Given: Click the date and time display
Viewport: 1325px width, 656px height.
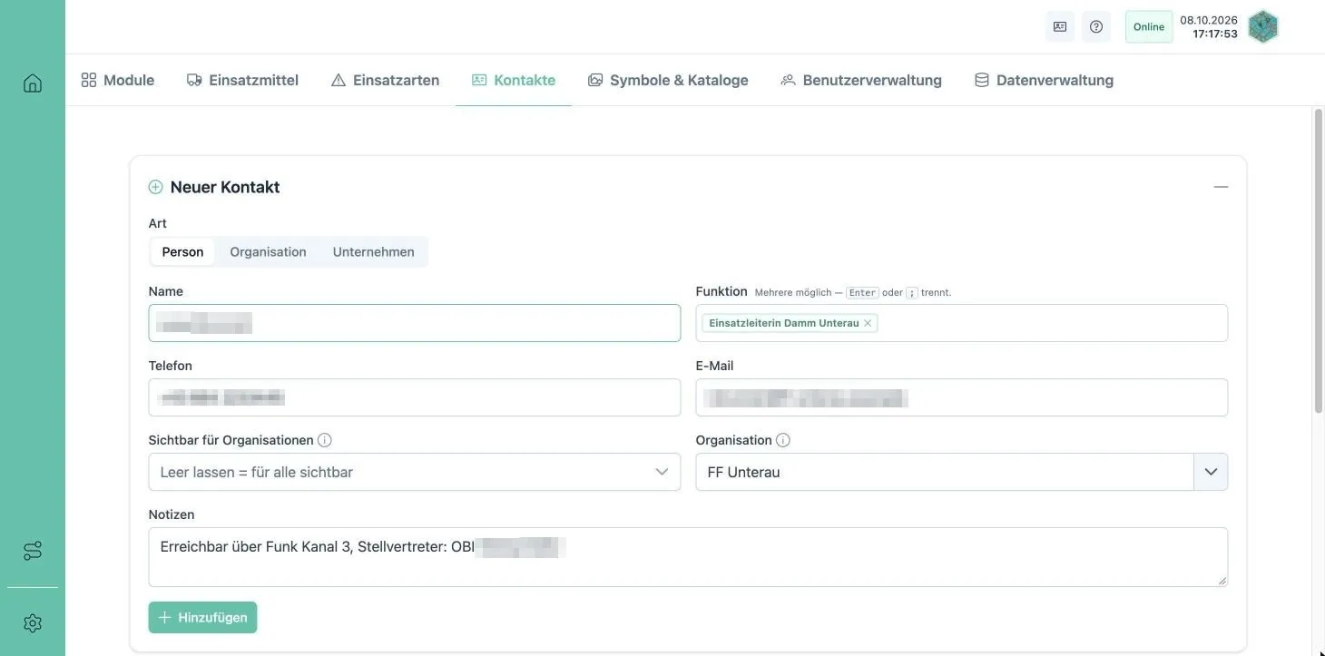Looking at the screenshot, I should (x=1209, y=26).
